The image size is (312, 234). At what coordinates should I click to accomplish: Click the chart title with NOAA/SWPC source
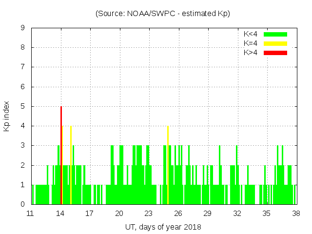click(x=162, y=14)
